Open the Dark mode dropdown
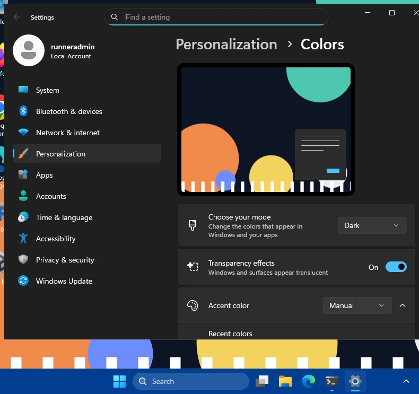The width and height of the screenshot is (419, 394). [x=372, y=225]
